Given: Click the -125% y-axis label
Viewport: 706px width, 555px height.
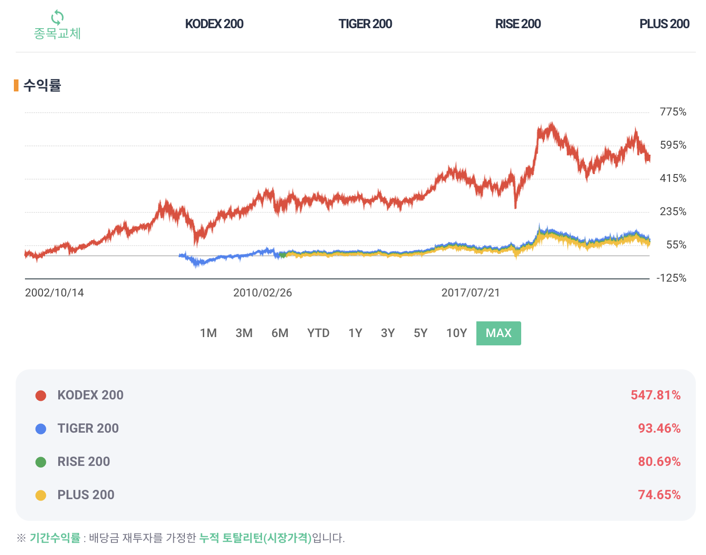Looking at the screenshot, I should 671,278.
